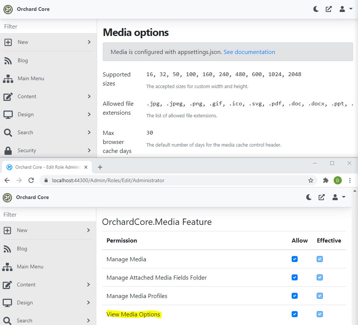The image size is (358, 325).
Task: Expand Security menu chevron in top window
Action: point(89,150)
